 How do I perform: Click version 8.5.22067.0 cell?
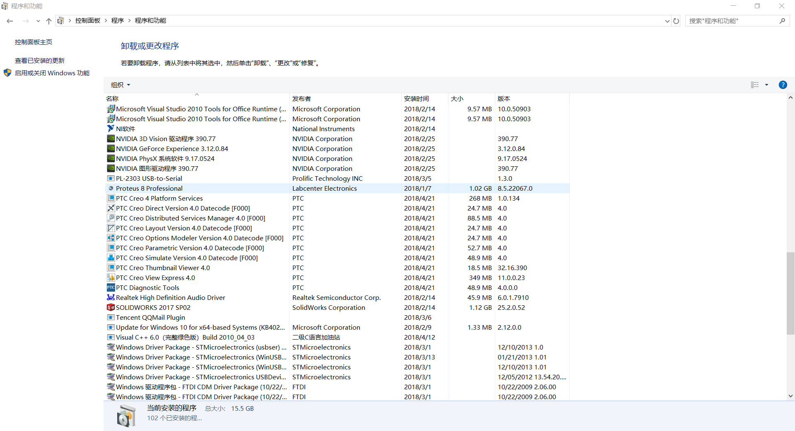pos(515,188)
